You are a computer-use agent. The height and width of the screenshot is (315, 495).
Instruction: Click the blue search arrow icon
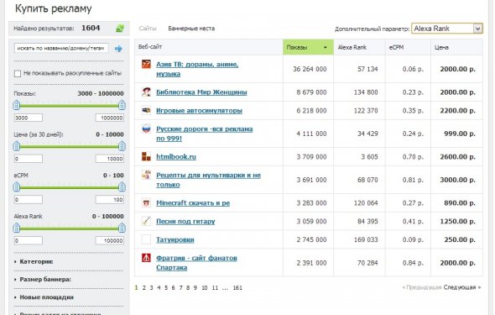118,49
